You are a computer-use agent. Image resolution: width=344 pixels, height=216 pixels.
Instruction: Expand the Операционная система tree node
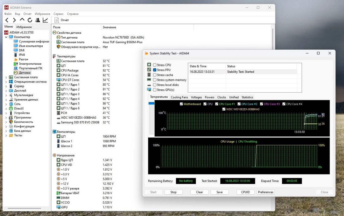click(6, 82)
